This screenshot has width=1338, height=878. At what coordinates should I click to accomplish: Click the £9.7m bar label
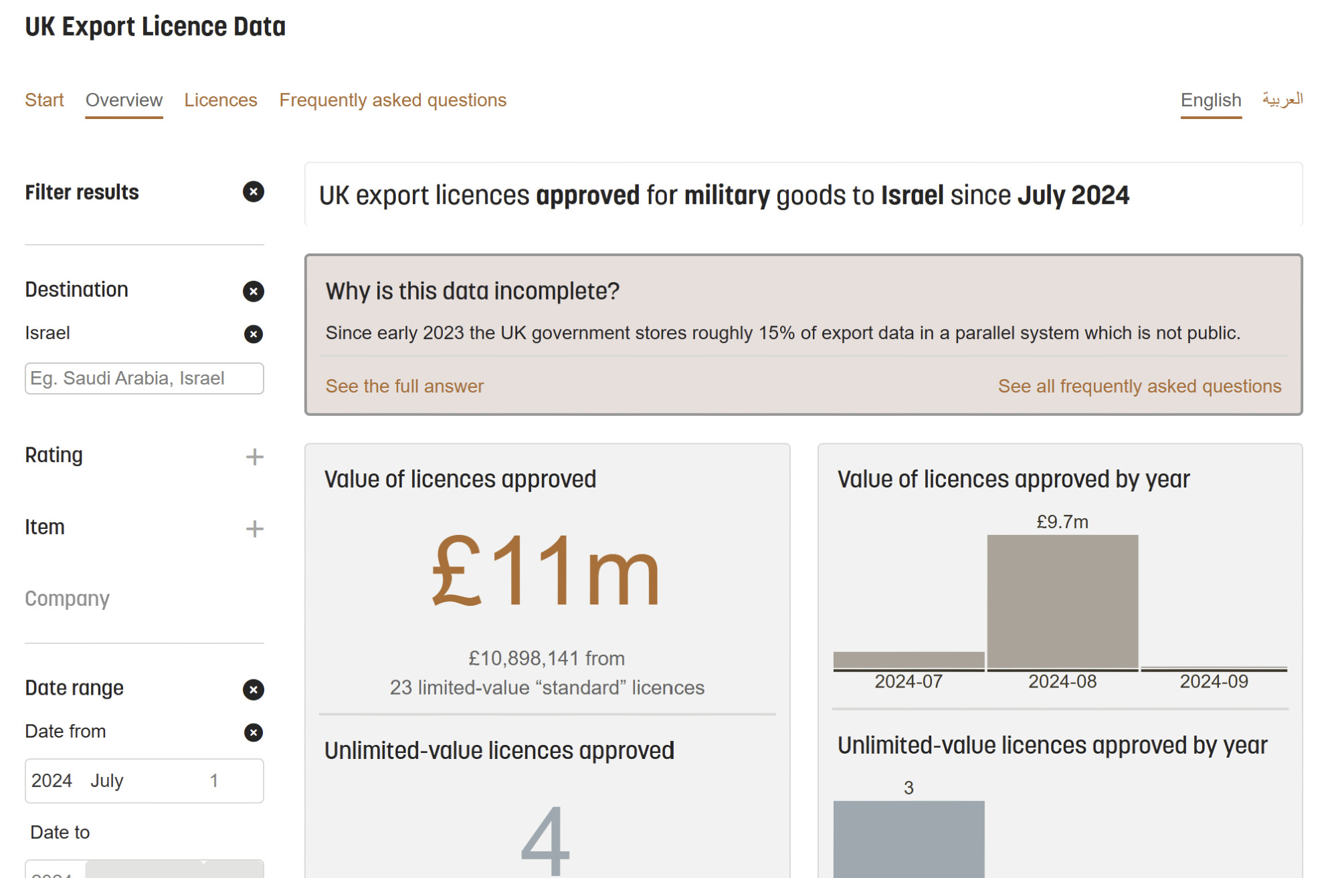coord(1062,522)
